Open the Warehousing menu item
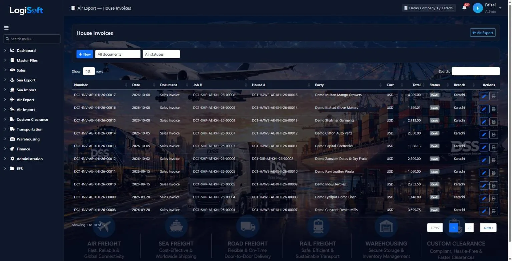 pos(28,139)
